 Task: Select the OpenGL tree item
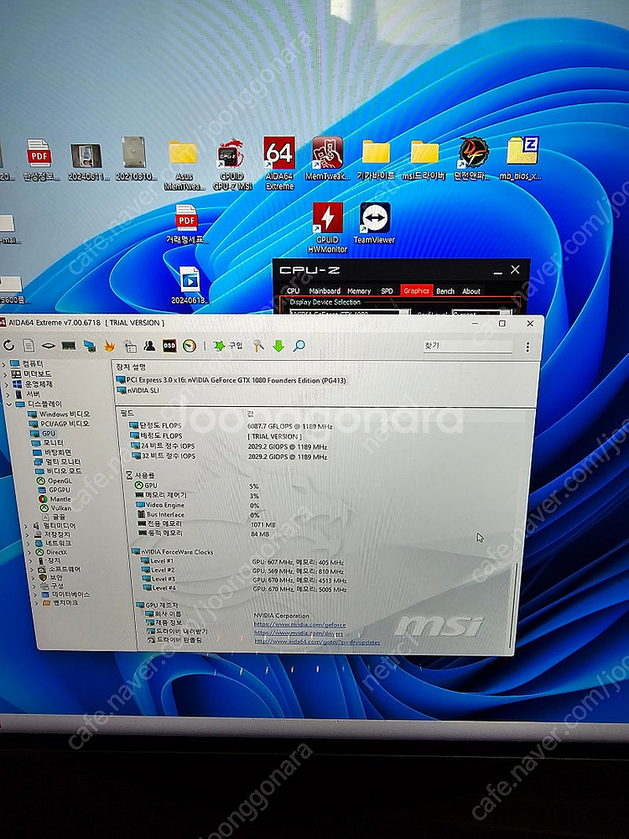[55, 481]
